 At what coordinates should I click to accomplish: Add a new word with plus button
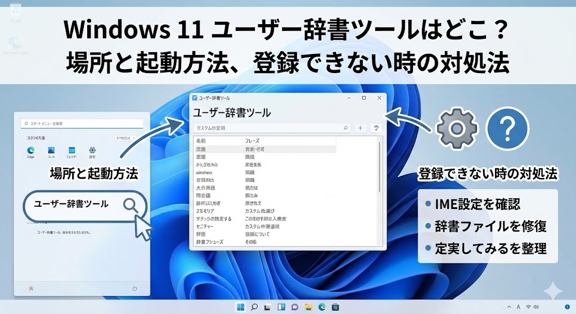tap(361, 128)
